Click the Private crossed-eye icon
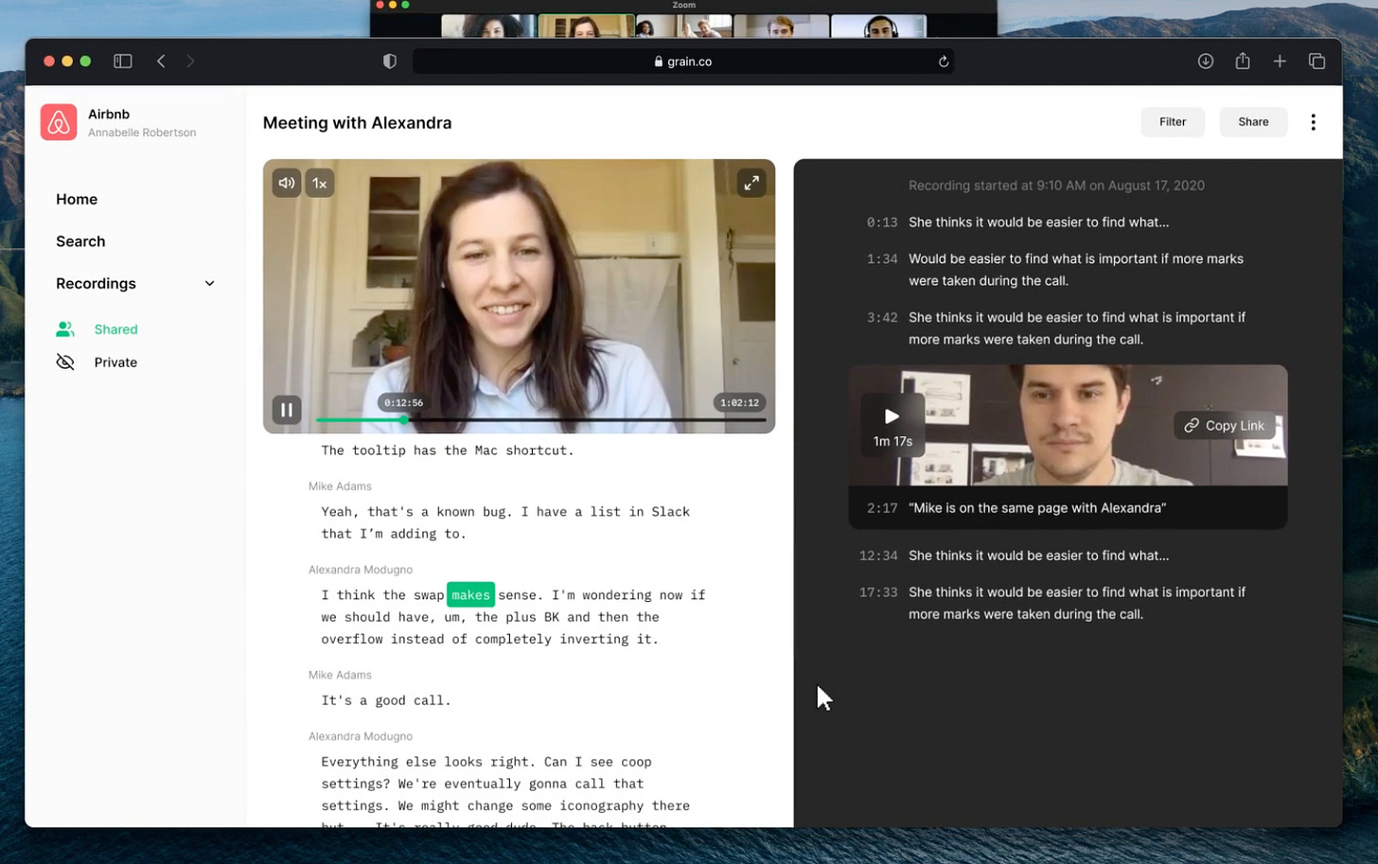 tap(65, 362)
